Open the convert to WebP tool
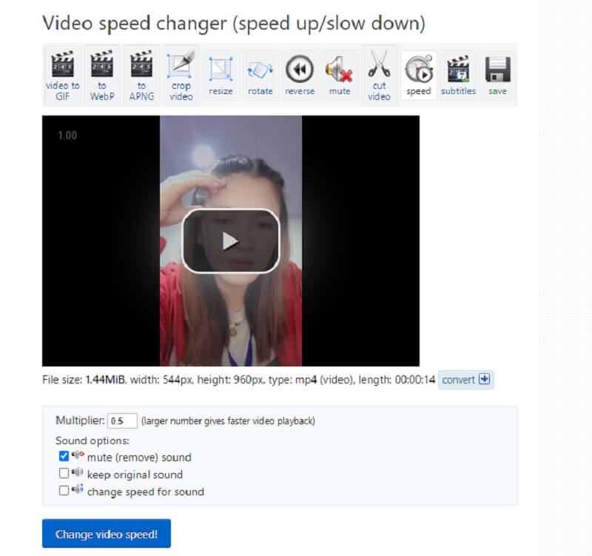Screen dimensions: 592x556 (102, 73)
